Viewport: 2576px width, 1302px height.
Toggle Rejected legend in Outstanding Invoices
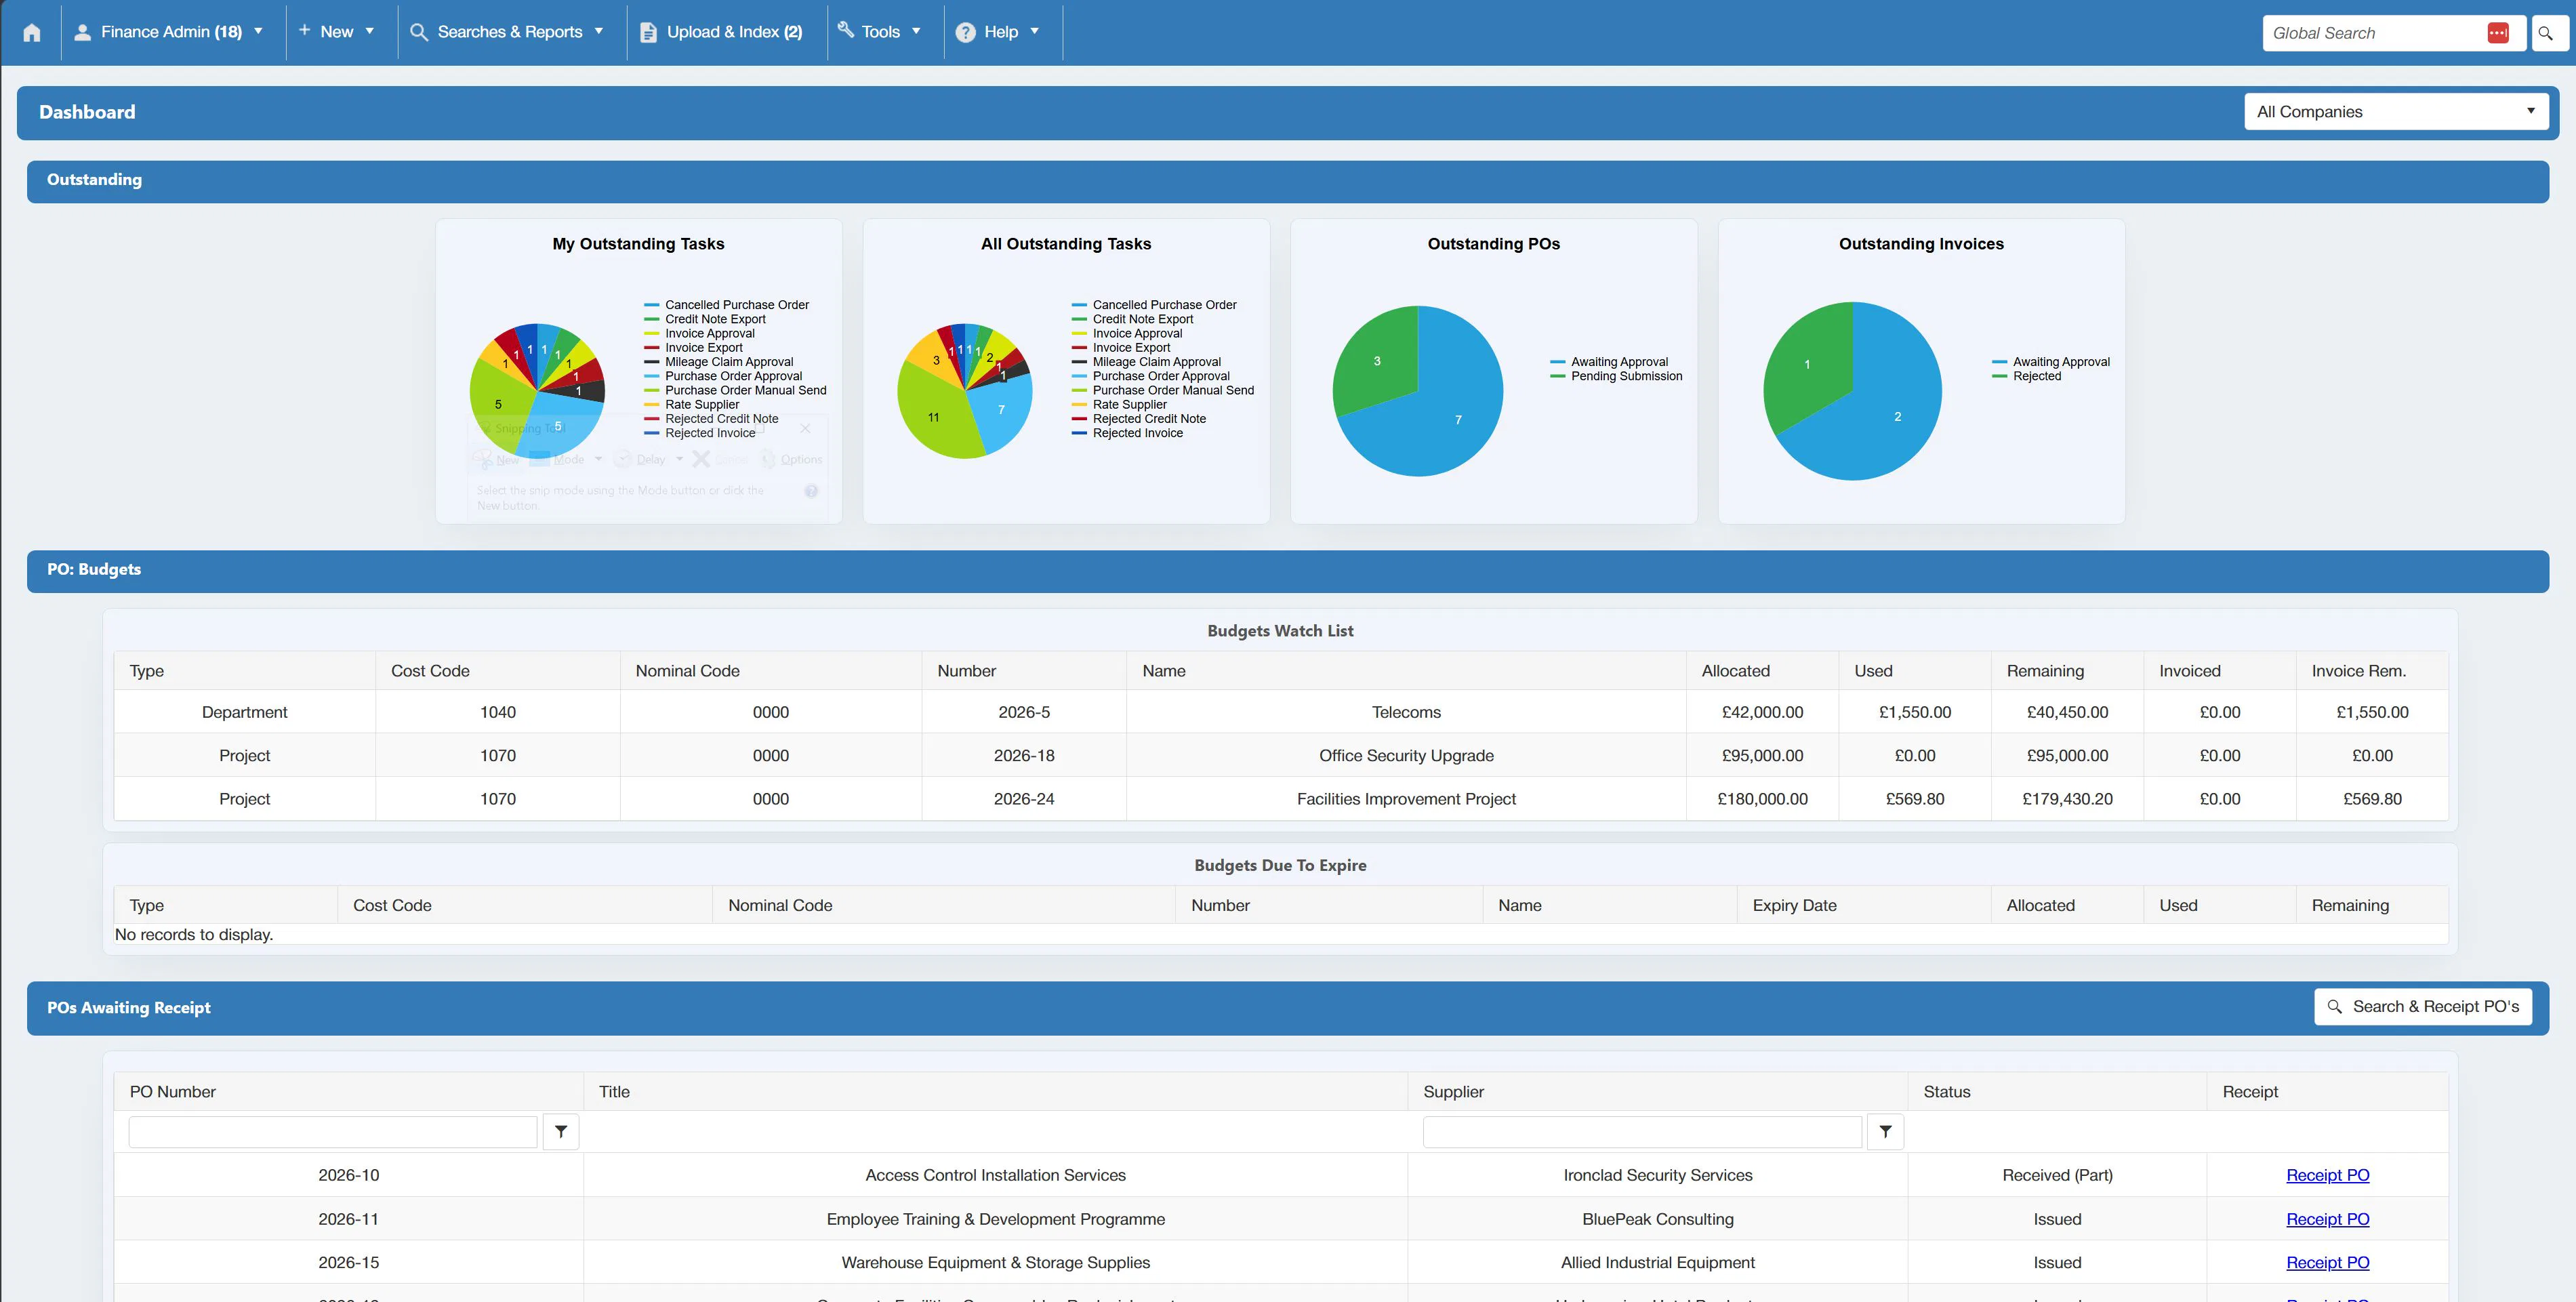[2027, 376]
